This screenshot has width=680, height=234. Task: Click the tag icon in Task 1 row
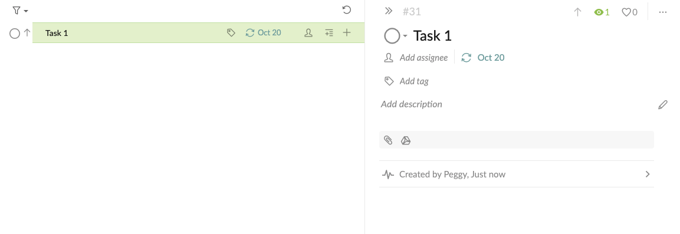click(231, 32)
